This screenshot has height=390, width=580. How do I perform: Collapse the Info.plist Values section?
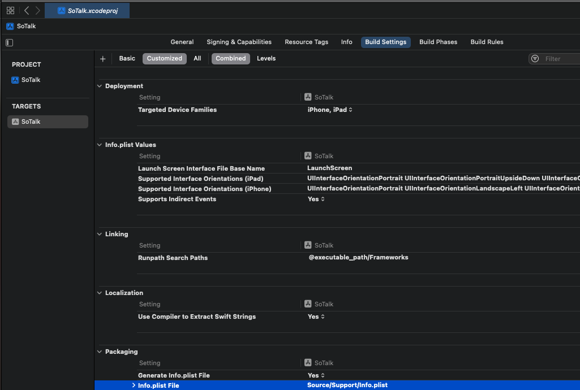coord(100,145)
